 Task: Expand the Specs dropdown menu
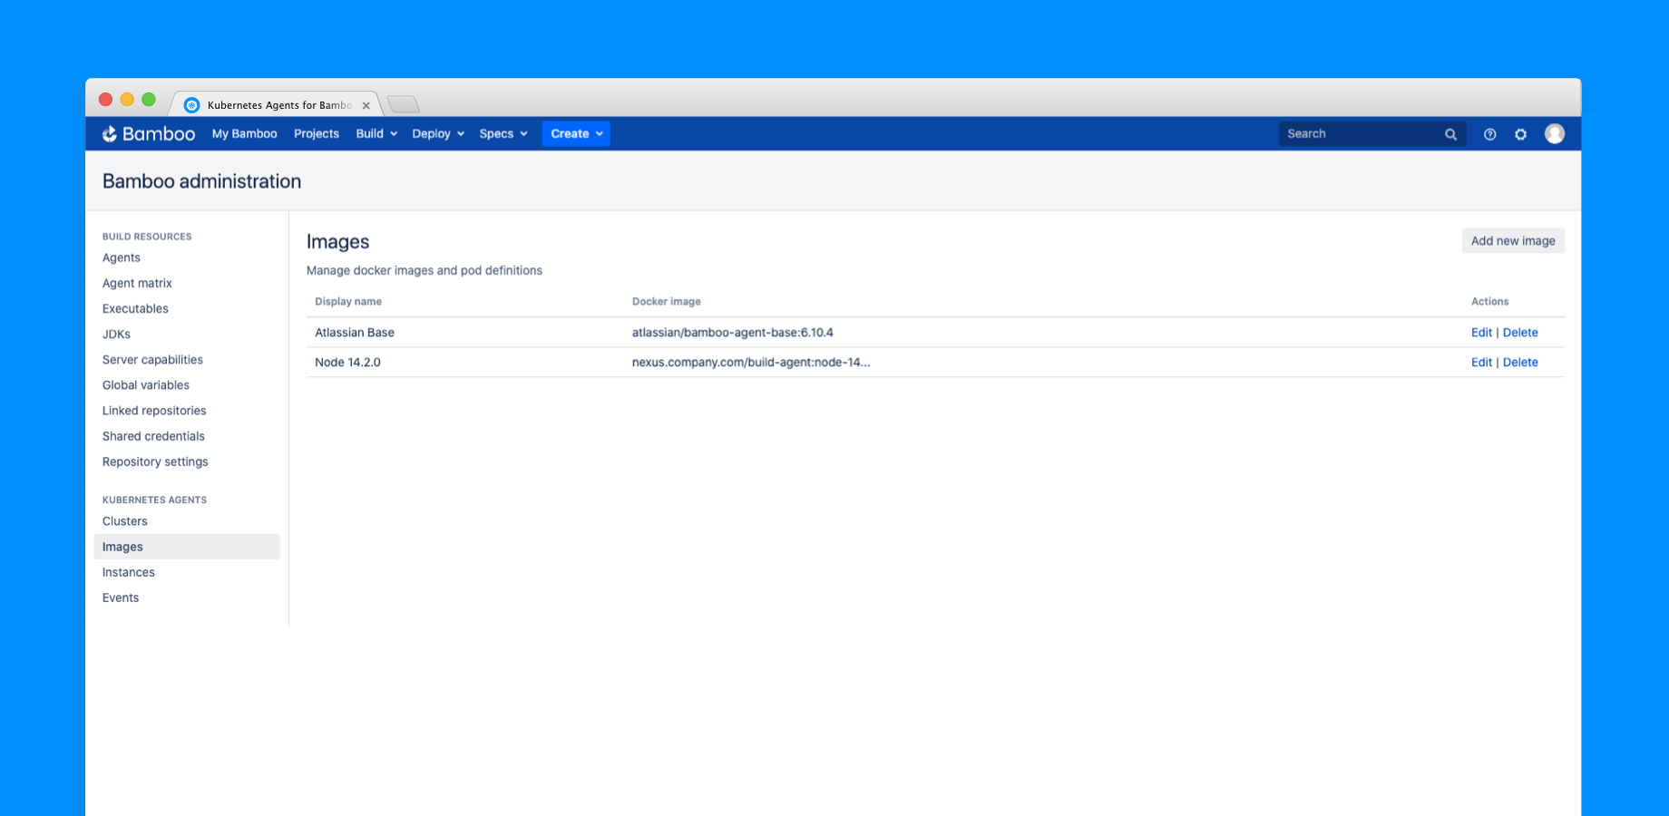pyautogui.click(x=503, y=133)
